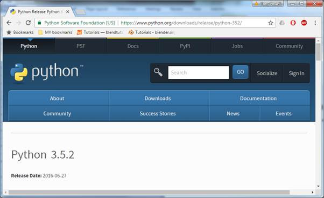The image size is (324, 198).
Task: Click the browser forward arrow
Action: pos(18,23)
